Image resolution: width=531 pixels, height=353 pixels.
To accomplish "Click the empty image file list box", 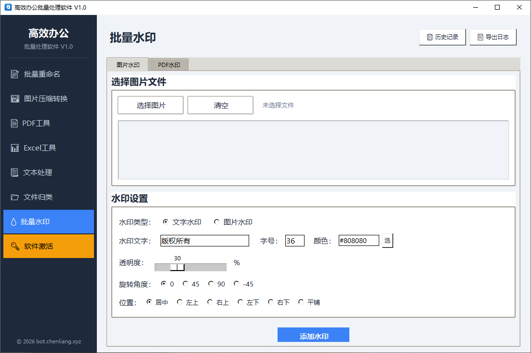I will tap(313, 150).
